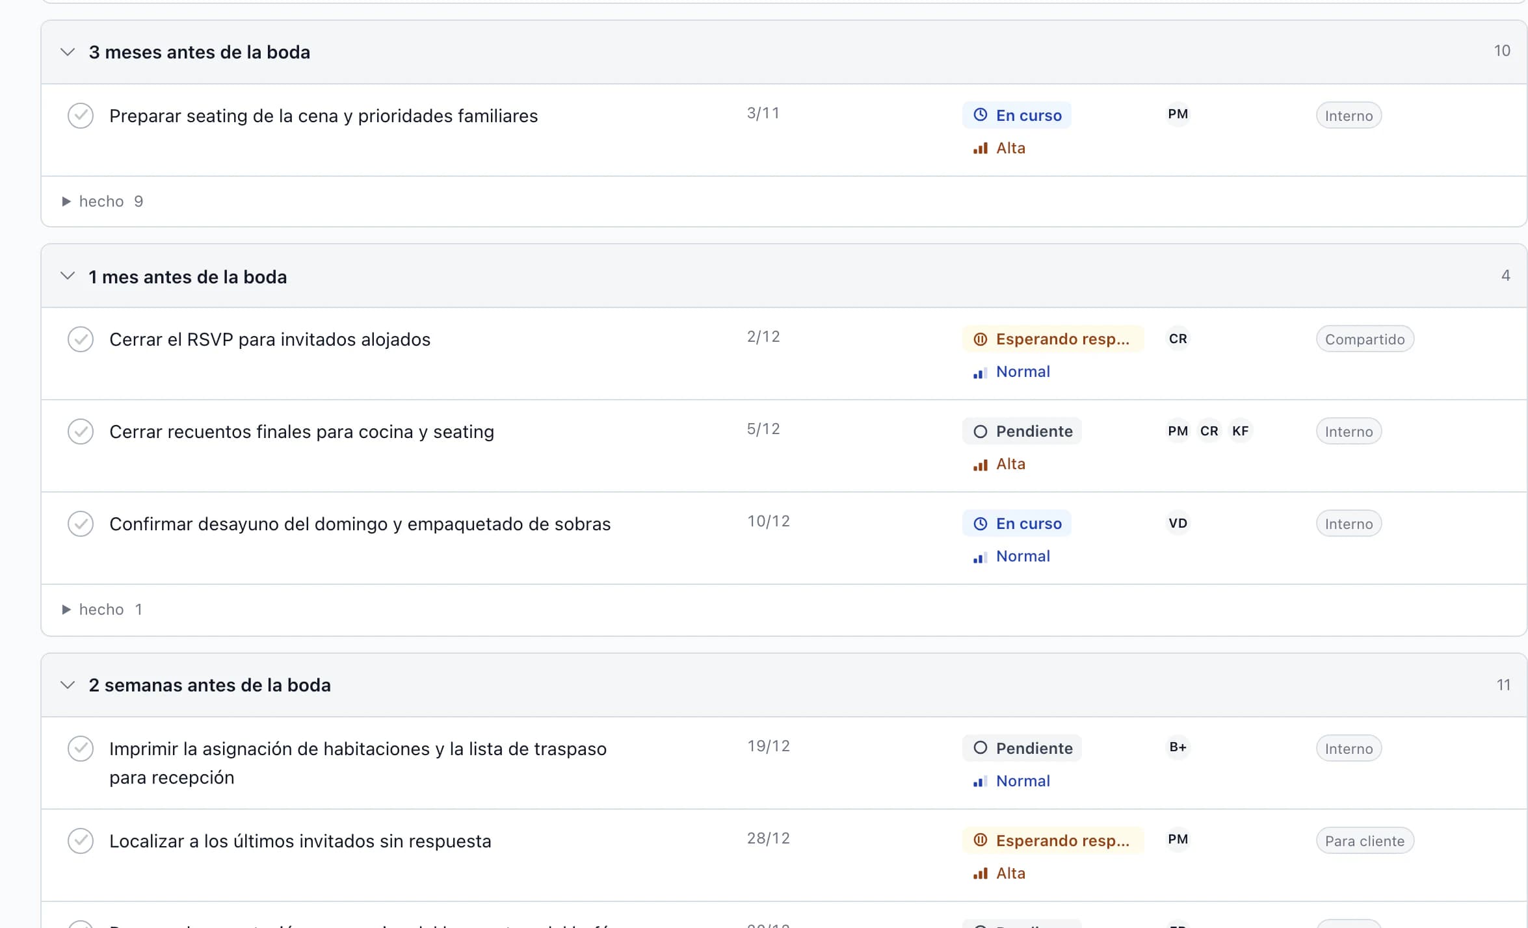Viewport: 1528px width, 928px height.
Task: Click 'Compartido' tag on Cerrar el RSVP row
Action: [1365, 339]
